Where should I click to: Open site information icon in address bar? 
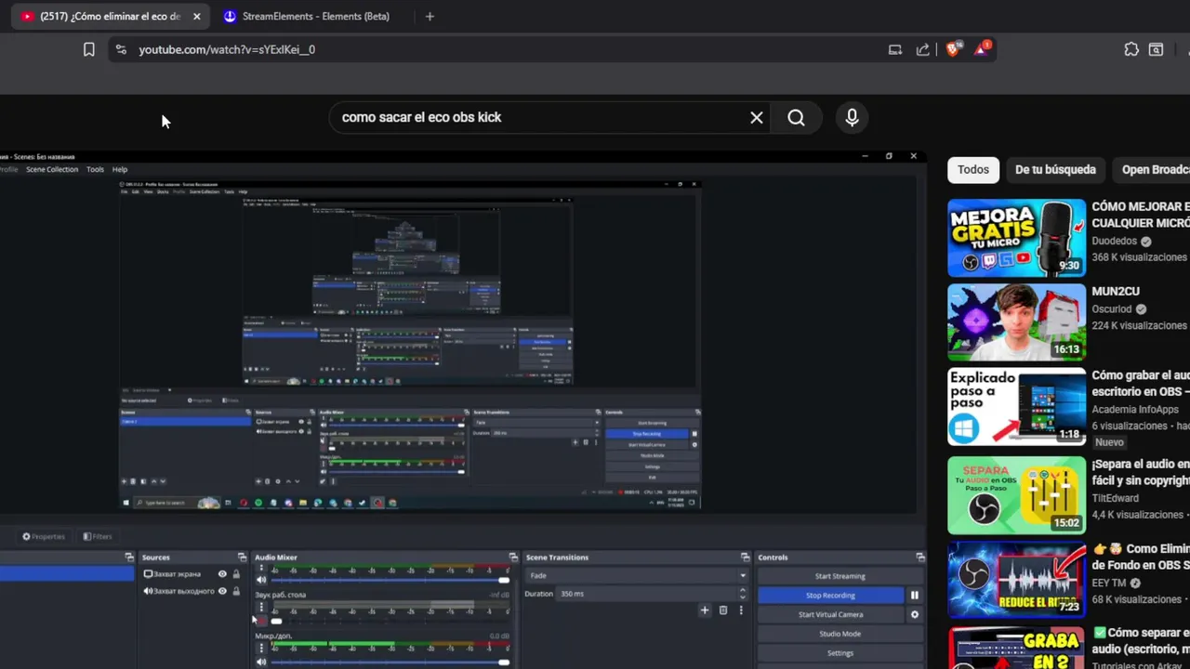click(121, 49)
